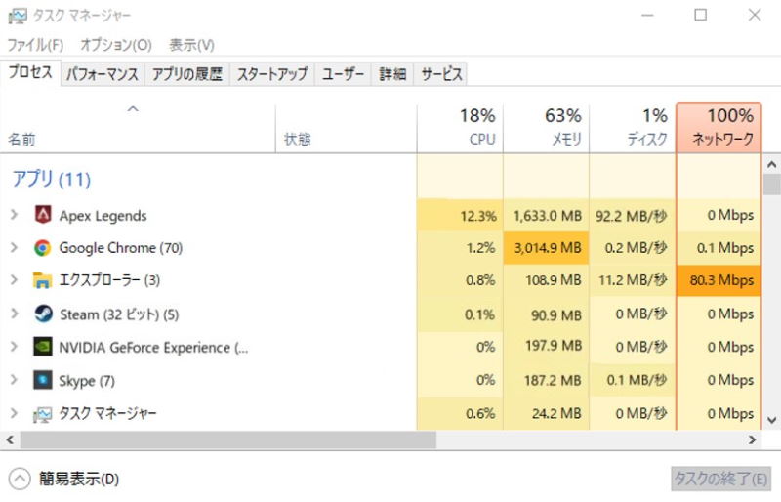Click the vertical scrollbar up arrow

point(771,164)
